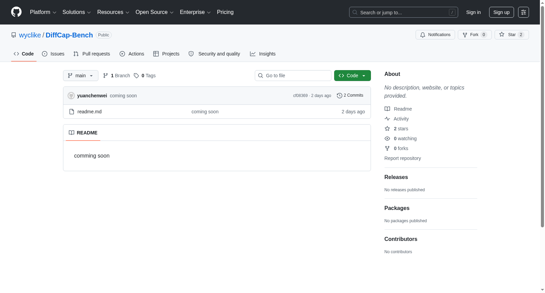Image resolution: width=545 pixels, height=293 pixels.
Task: Open the DiffCap-Bench repository link
Action: tap(69, 35)
